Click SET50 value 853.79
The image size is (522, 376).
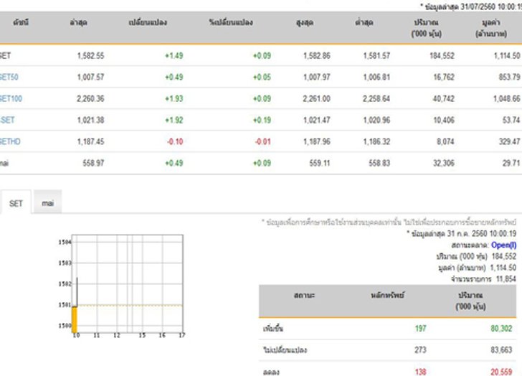click(x=509, y=77)
